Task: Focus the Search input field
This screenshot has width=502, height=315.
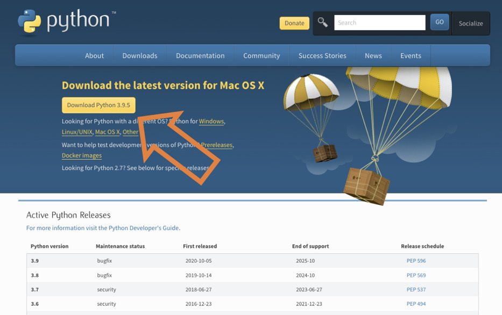Action: (x=380, y=23)
